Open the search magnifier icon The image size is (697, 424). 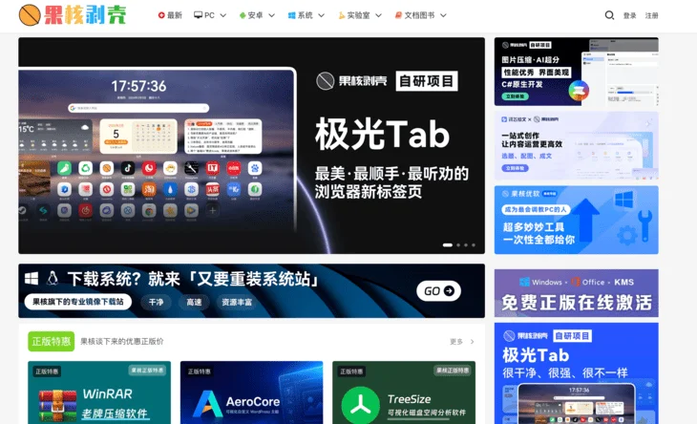tap(609, 15)
